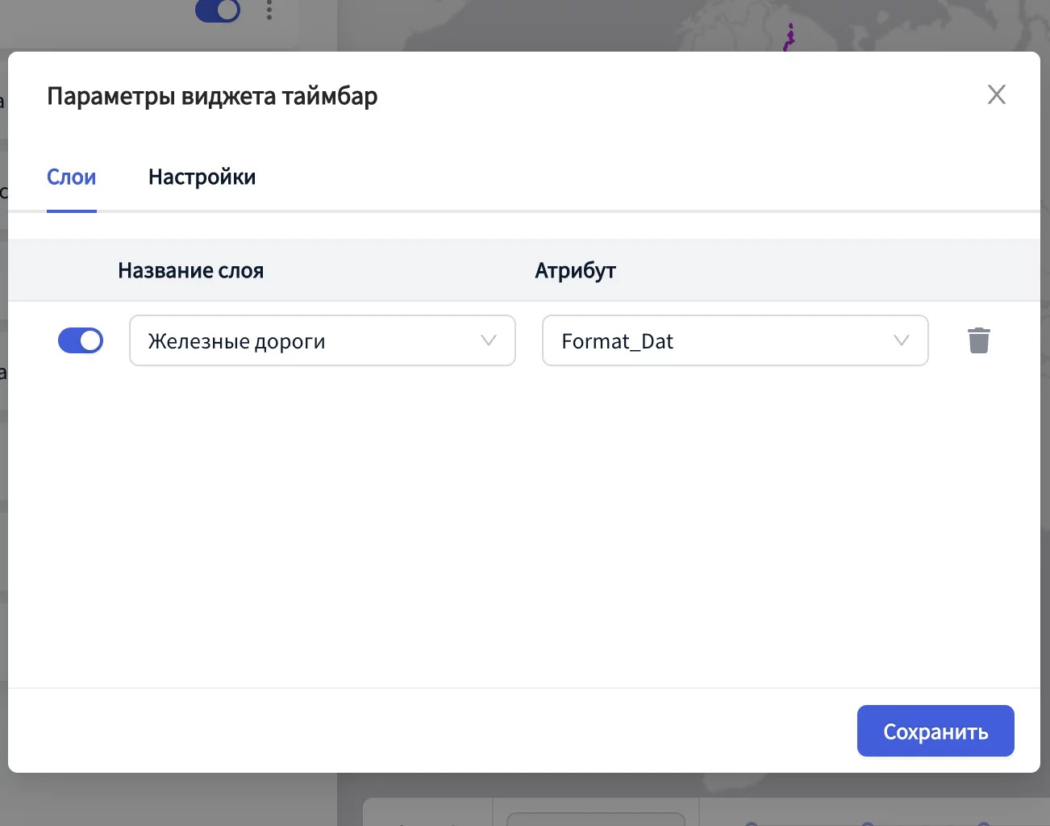The width and height of the screenshot is (1050, 826).
Task: Click the leftmost timeline point at the bottom
Action: 752,823
